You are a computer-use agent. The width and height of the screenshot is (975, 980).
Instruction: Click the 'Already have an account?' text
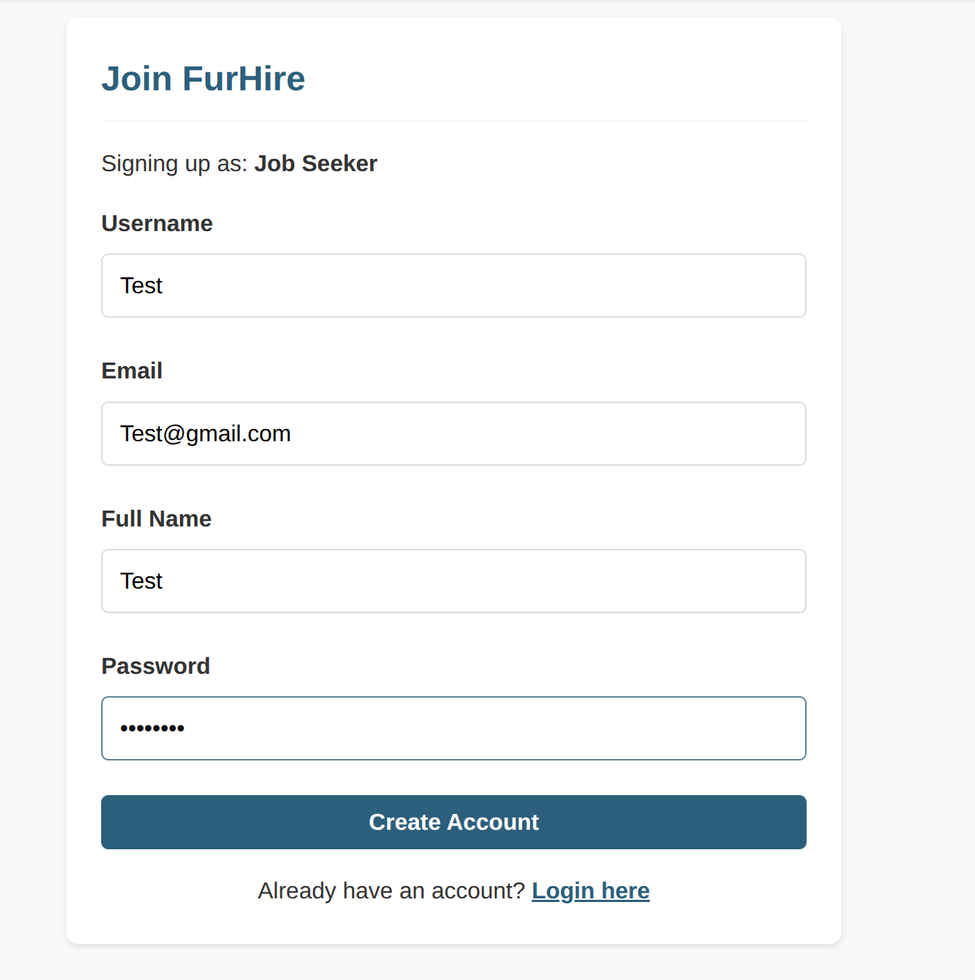click(x=391, y=890)
